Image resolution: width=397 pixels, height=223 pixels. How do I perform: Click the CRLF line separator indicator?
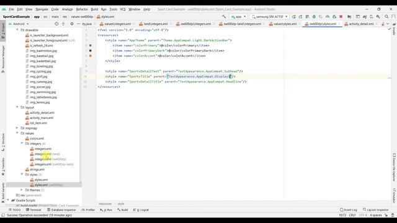click(352, 215)
